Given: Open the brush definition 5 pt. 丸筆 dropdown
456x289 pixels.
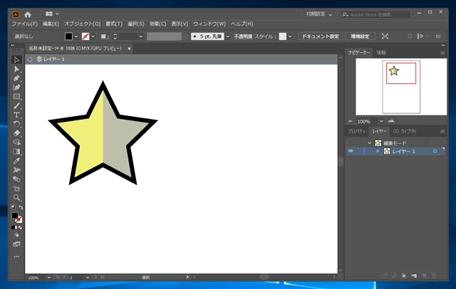Looking at the screenshot, I should click(x=228, y=36).
